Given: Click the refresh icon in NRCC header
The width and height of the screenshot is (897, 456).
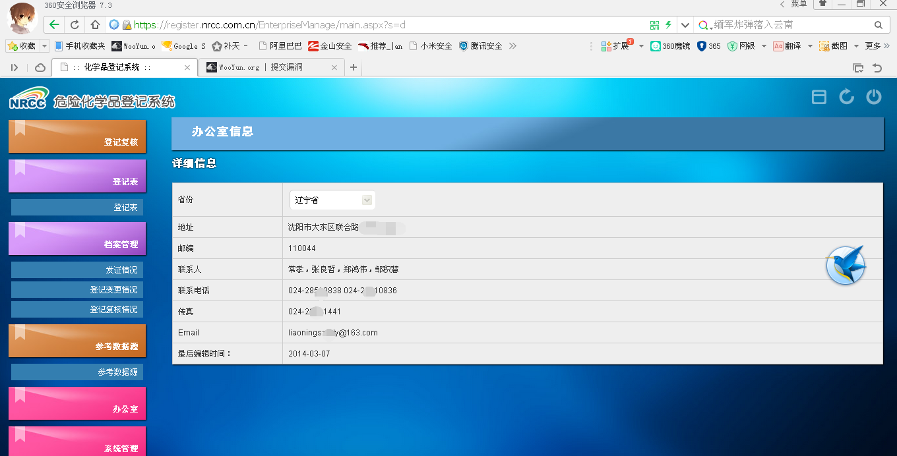Looking at the screenshot, I should tap(846, 97).
